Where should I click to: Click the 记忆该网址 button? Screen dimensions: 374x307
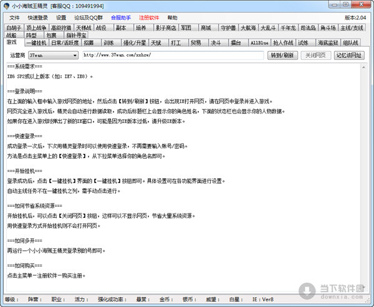[349, 55]
